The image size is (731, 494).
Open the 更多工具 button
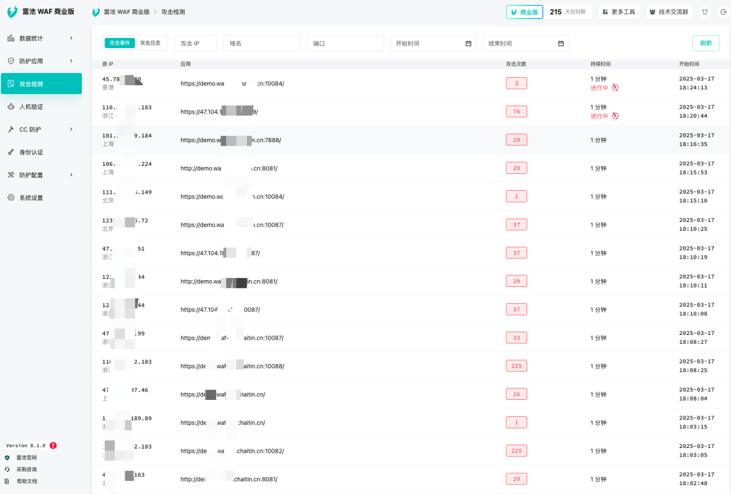619,12
